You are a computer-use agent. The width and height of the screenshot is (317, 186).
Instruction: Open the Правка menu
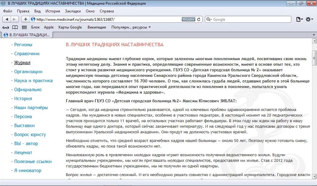coord(23,11)
